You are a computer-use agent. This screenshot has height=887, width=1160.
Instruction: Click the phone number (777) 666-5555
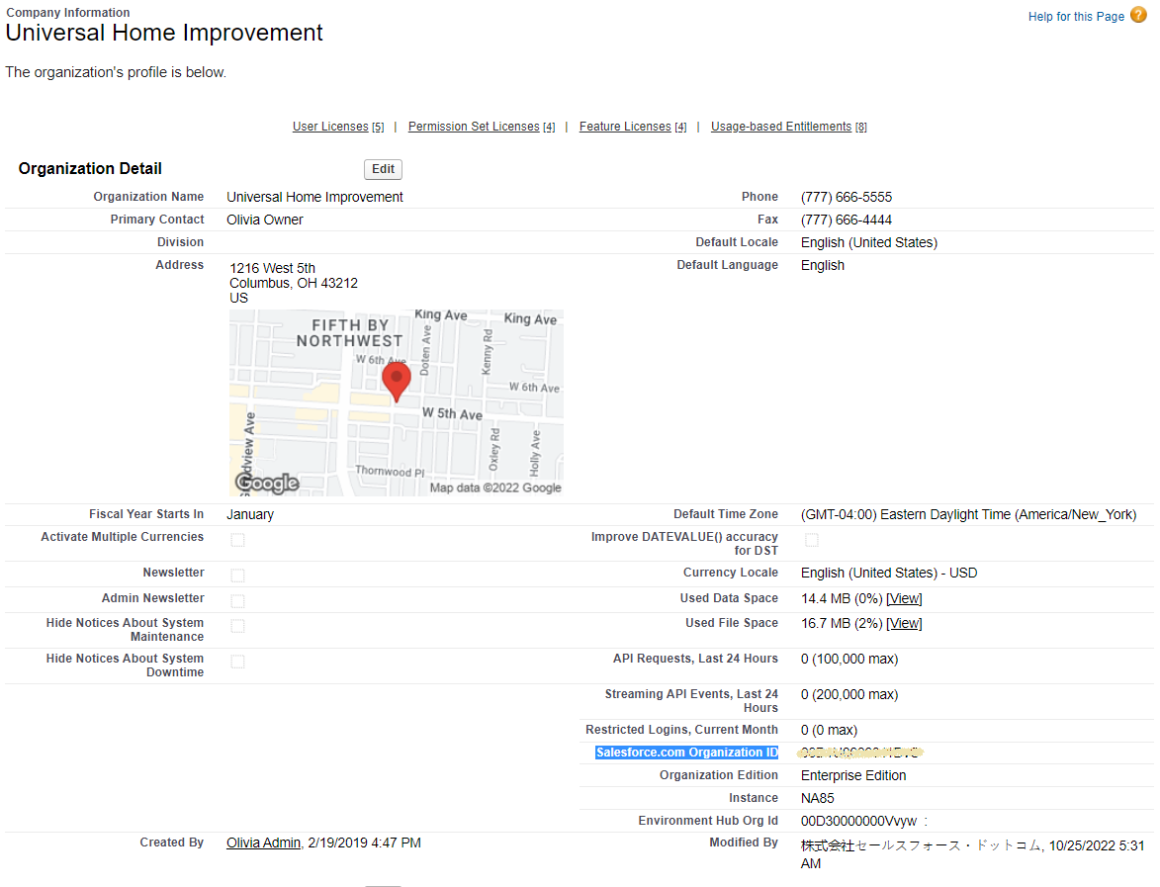coord(847,197)
